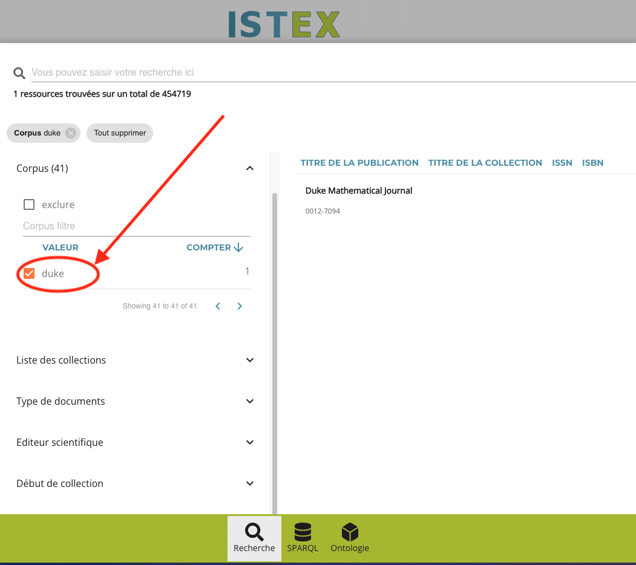This screenshot has height=565, width=636.
Task: Click the duke count value 1
Action: pos(247,272)
